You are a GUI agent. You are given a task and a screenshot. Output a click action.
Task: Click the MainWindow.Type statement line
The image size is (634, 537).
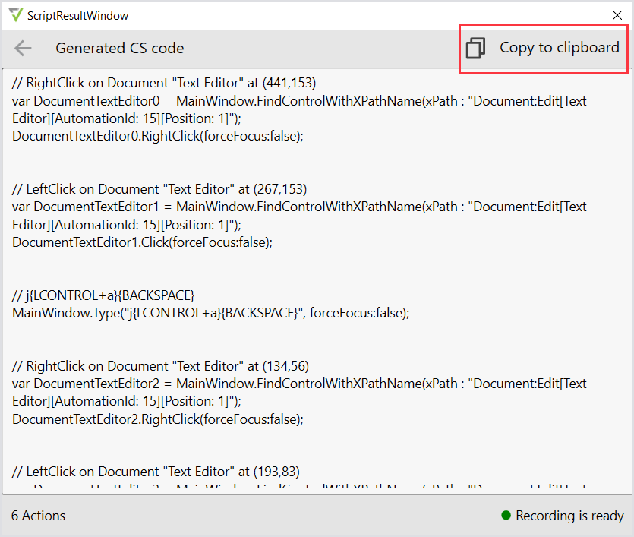pos(210,313)
